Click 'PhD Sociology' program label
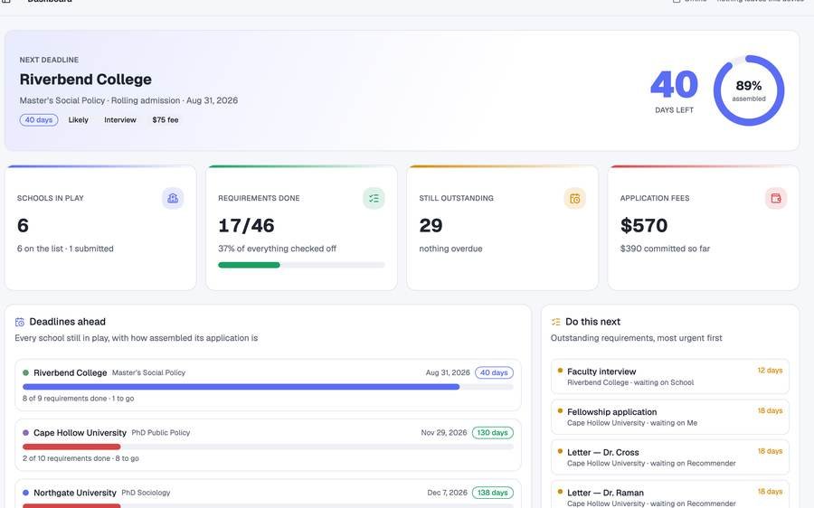This screenshot has height=508, width=814. (146, 493)
